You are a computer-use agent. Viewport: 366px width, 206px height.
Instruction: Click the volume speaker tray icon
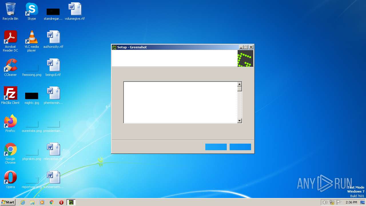(325, 202)
